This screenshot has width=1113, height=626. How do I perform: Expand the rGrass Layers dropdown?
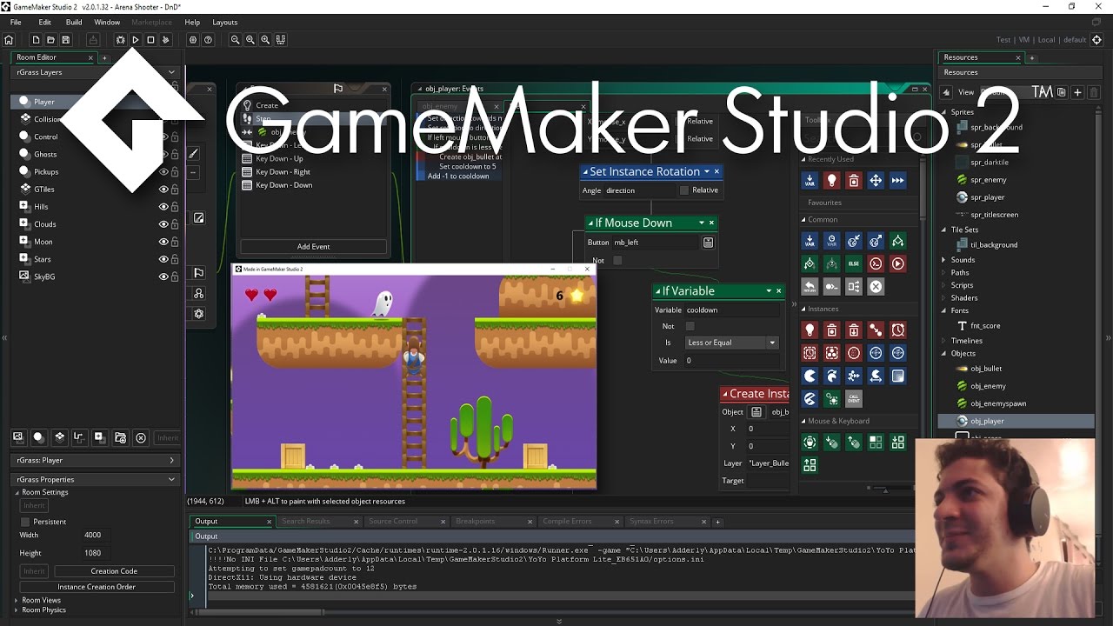pos(171,72)
